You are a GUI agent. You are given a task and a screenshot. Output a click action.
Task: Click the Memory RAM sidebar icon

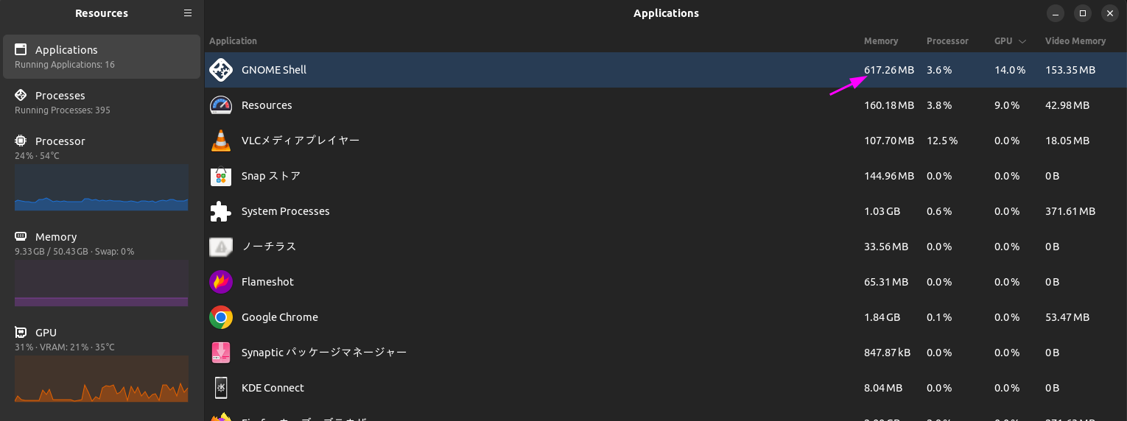[21, 237]
